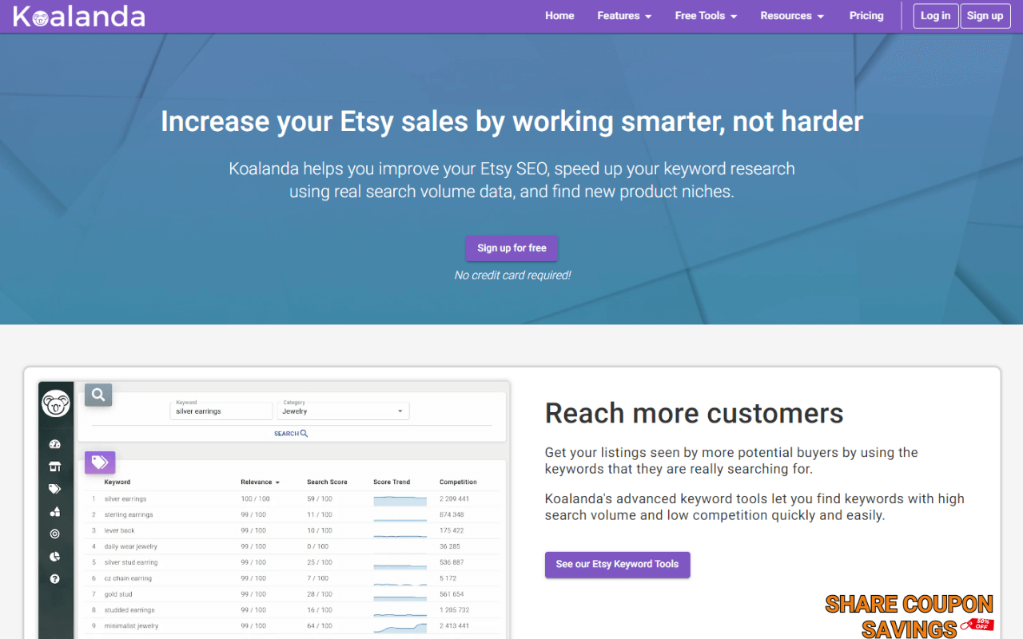
Task: Open the target sidebar icon
Action: point(55,534)
